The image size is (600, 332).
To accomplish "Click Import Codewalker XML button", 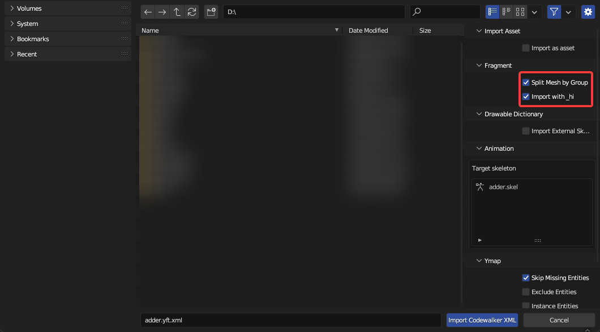I will (482, 320).
